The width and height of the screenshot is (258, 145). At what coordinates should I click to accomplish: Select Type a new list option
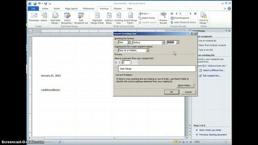coord(206,50)
